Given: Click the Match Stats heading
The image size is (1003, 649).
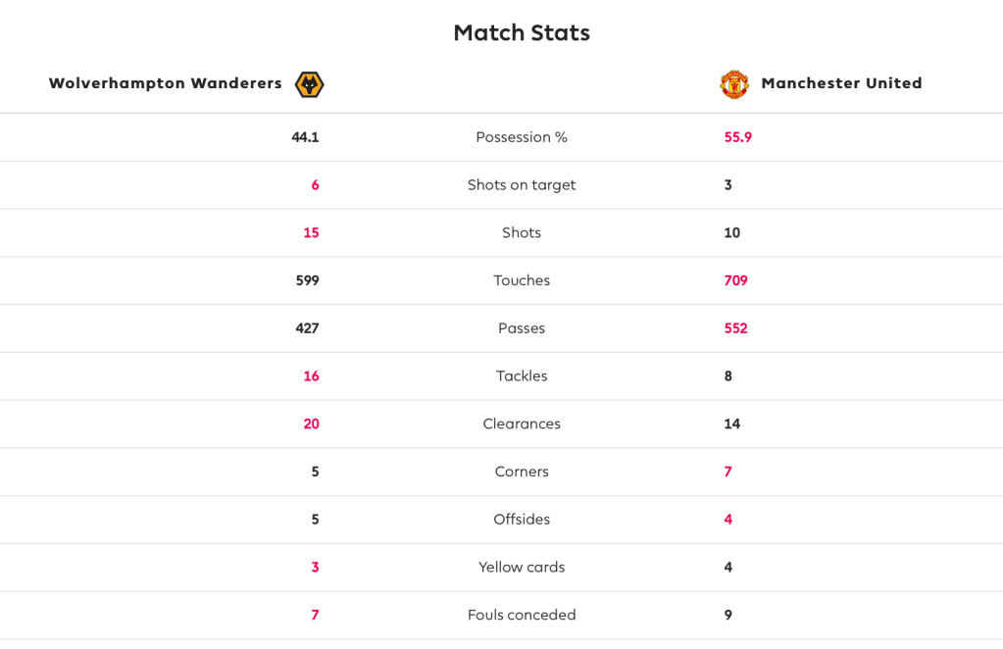Looking at the screenshot, I should click(x=522, y=32).
